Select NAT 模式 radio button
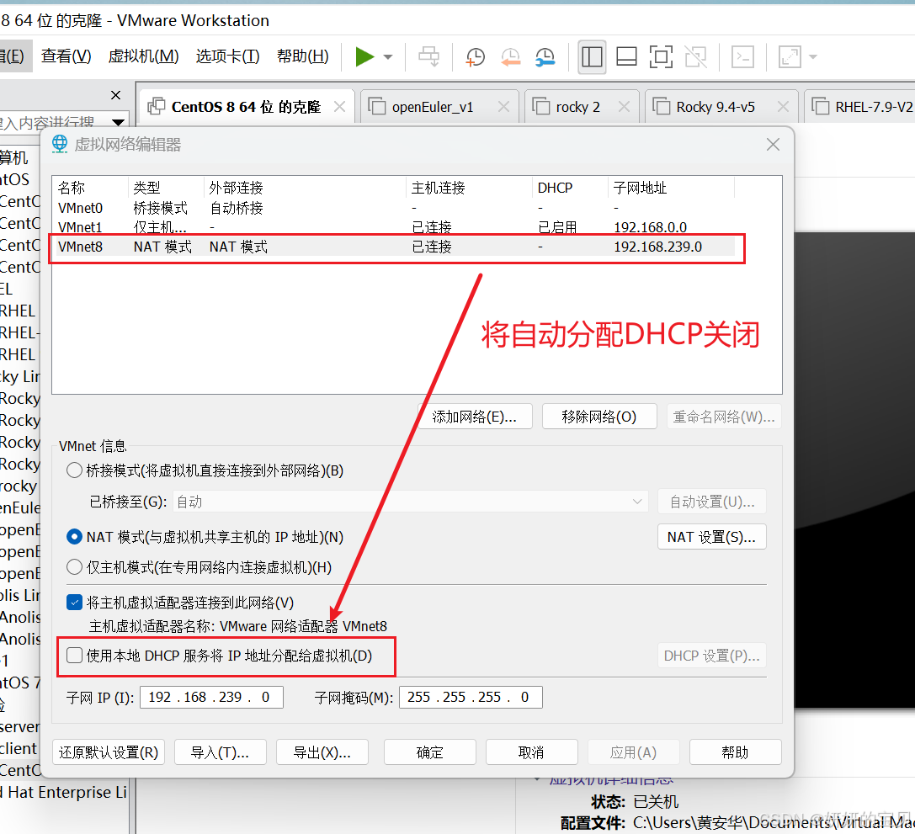The width and height of the screenshot is (915, 834). click(74, 537)
